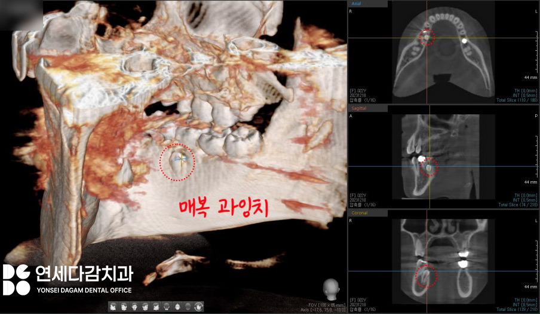This screenshot has height=314, width=540.
Task: Click the Coronal Total Slice (139 / 218) text
Action: click(517, 309)
